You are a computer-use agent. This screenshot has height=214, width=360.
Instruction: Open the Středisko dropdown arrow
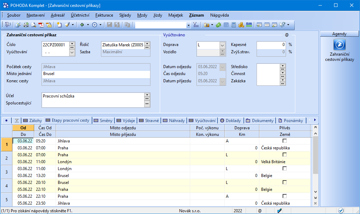coord(283,66)
